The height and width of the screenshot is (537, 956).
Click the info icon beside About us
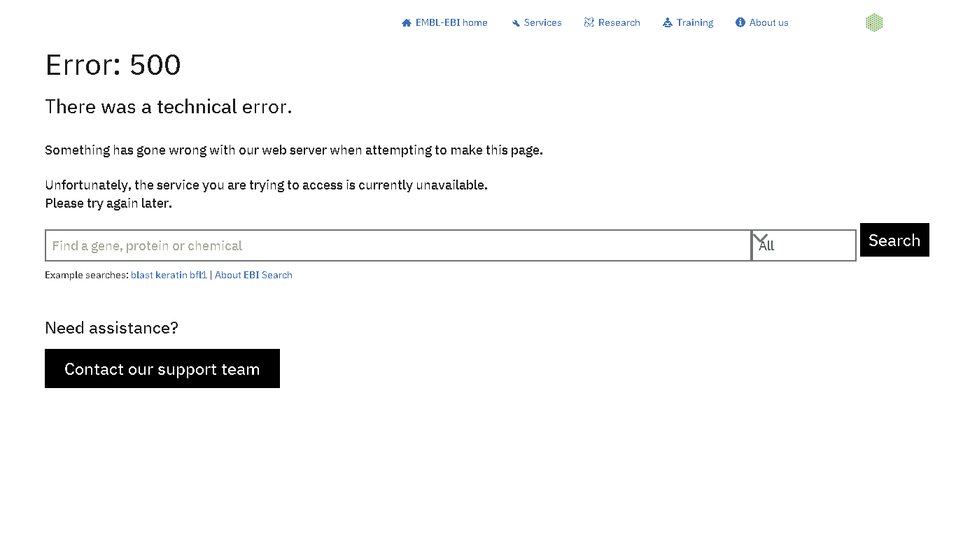[x=740, y=22]
